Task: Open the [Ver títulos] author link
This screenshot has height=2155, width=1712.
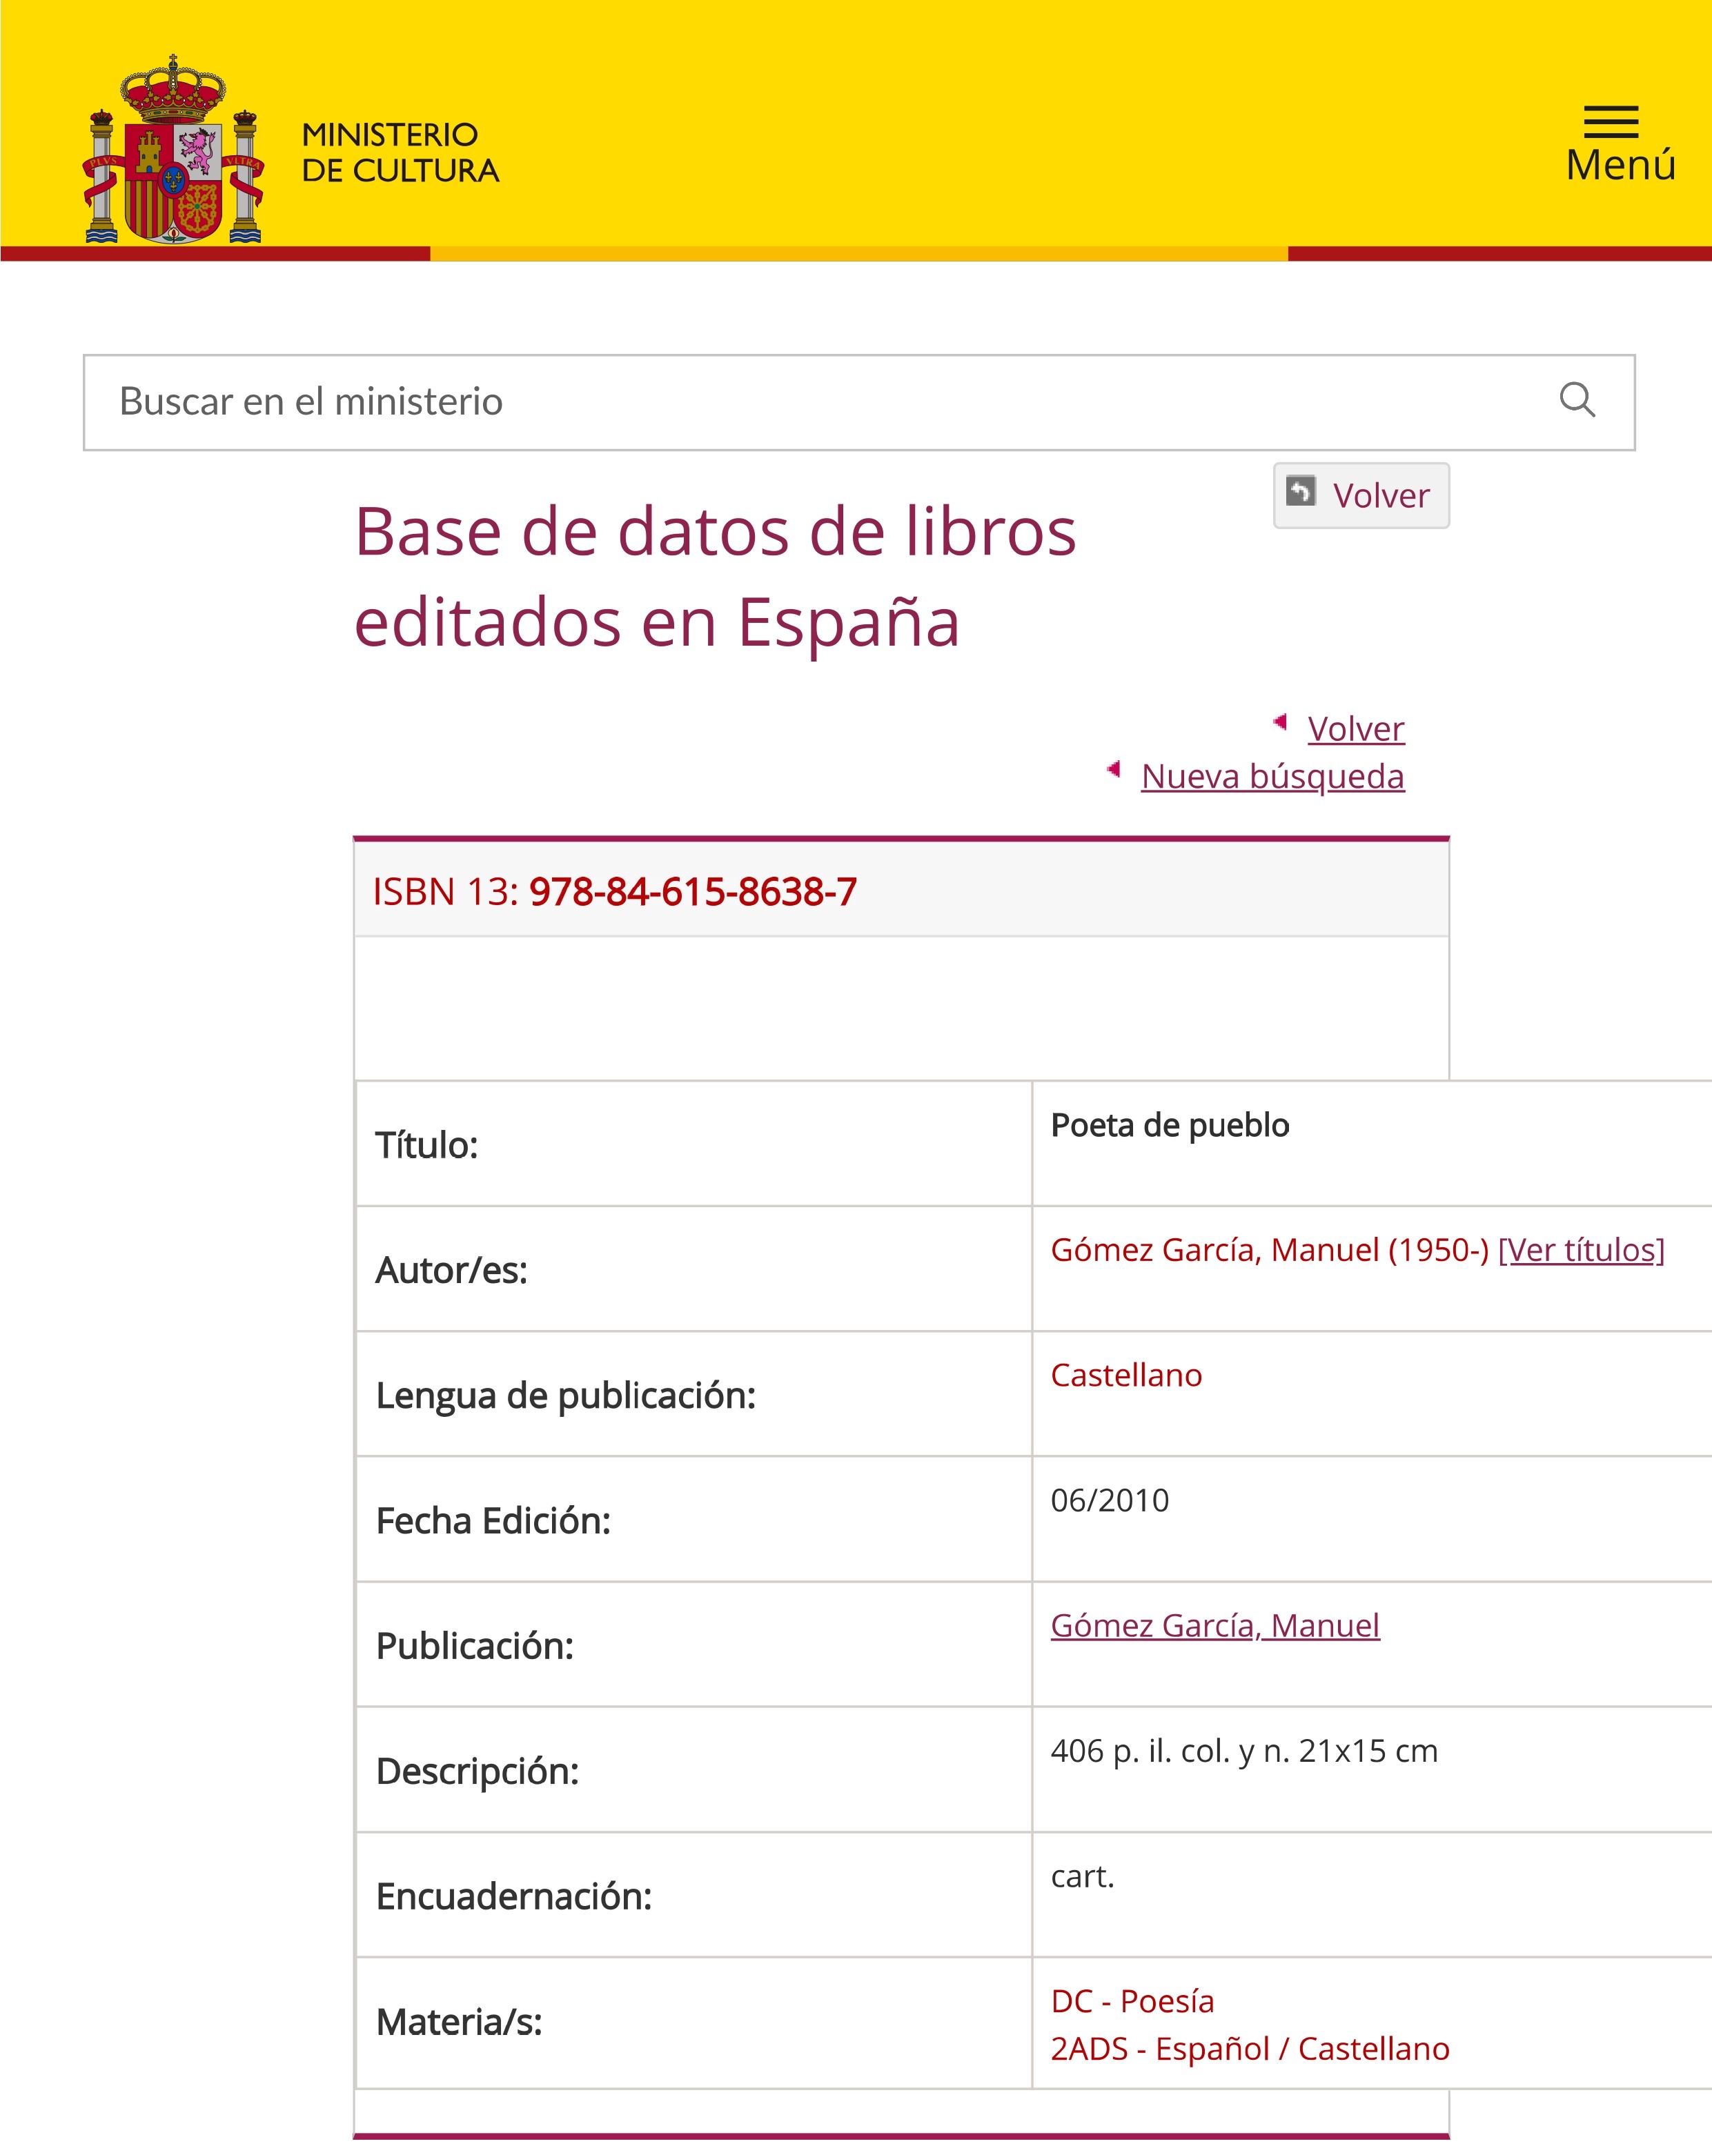Action: click(x=1581, y=1249)
